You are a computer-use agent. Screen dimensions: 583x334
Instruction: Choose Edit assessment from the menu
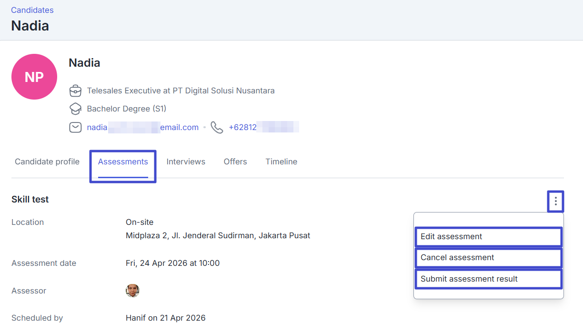coord(488,237)
